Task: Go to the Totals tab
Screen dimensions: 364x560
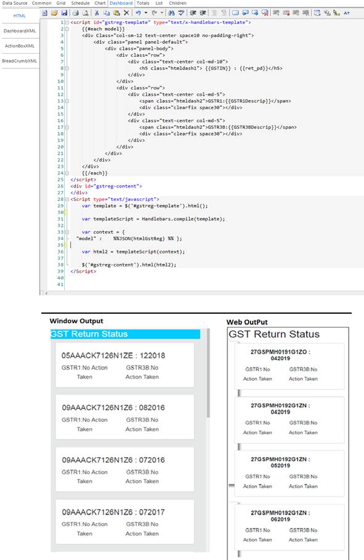Action: coord(143,3)
